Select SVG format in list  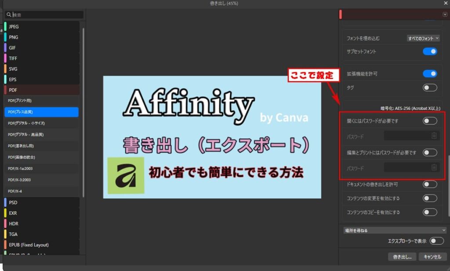pos(13,69)
